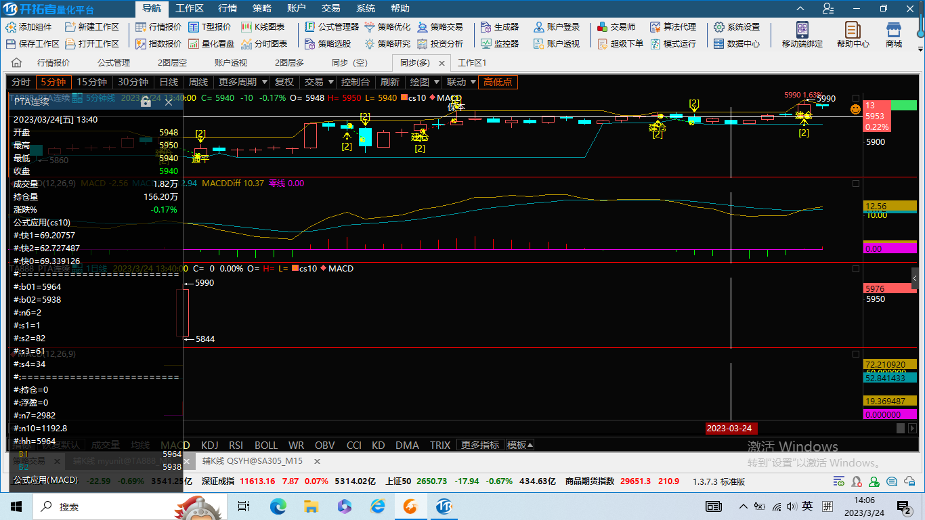
Task: Switch to 公式管理 tab
Action: coord(113,63)
